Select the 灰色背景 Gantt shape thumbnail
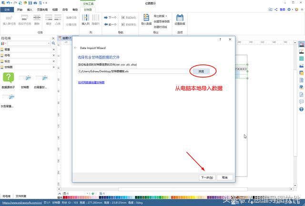 (8, 97)
